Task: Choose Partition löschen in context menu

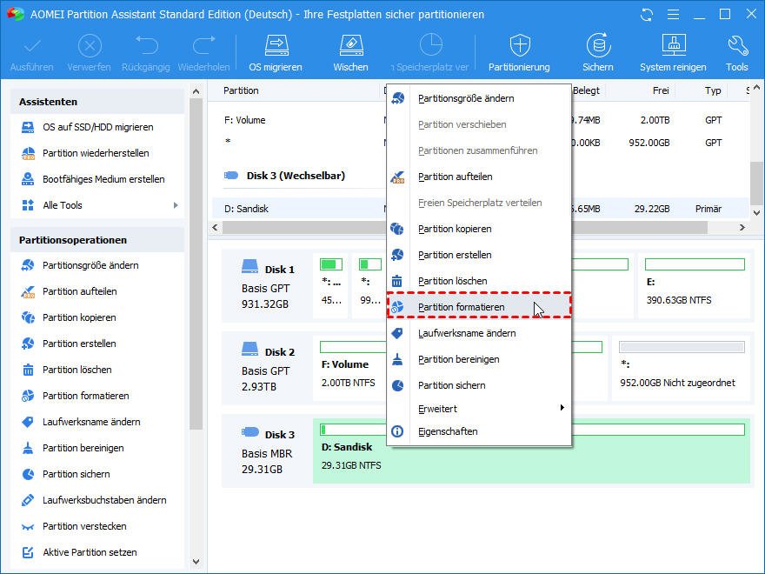Action: click(479, 281)
